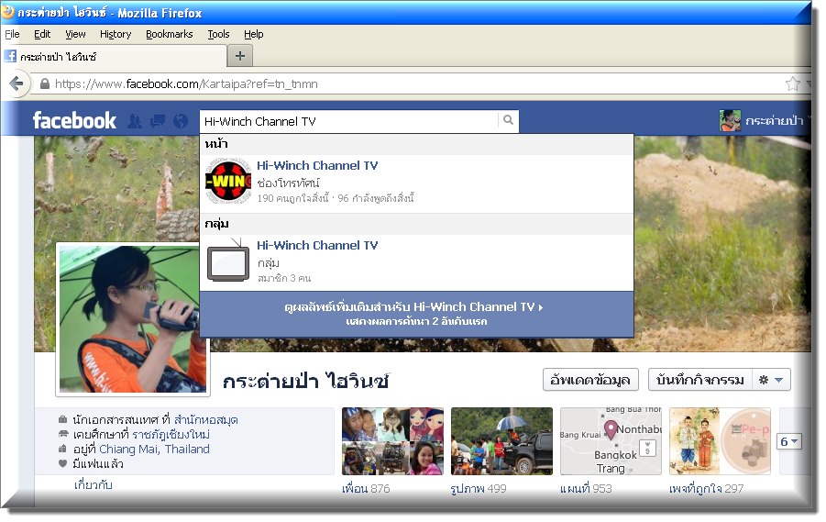Open the Bookmarks menu
Screen dimensions: 826x522
click(x=169, y=34)
